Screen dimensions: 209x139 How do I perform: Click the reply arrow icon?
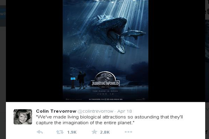[40, 132]
